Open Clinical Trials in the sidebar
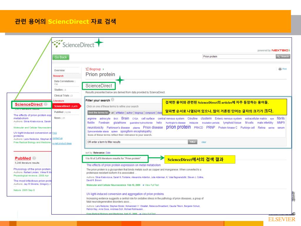Image resolution: width=301 pixels, height=226 pixels. pyautogui.click(x=62, y=96)
